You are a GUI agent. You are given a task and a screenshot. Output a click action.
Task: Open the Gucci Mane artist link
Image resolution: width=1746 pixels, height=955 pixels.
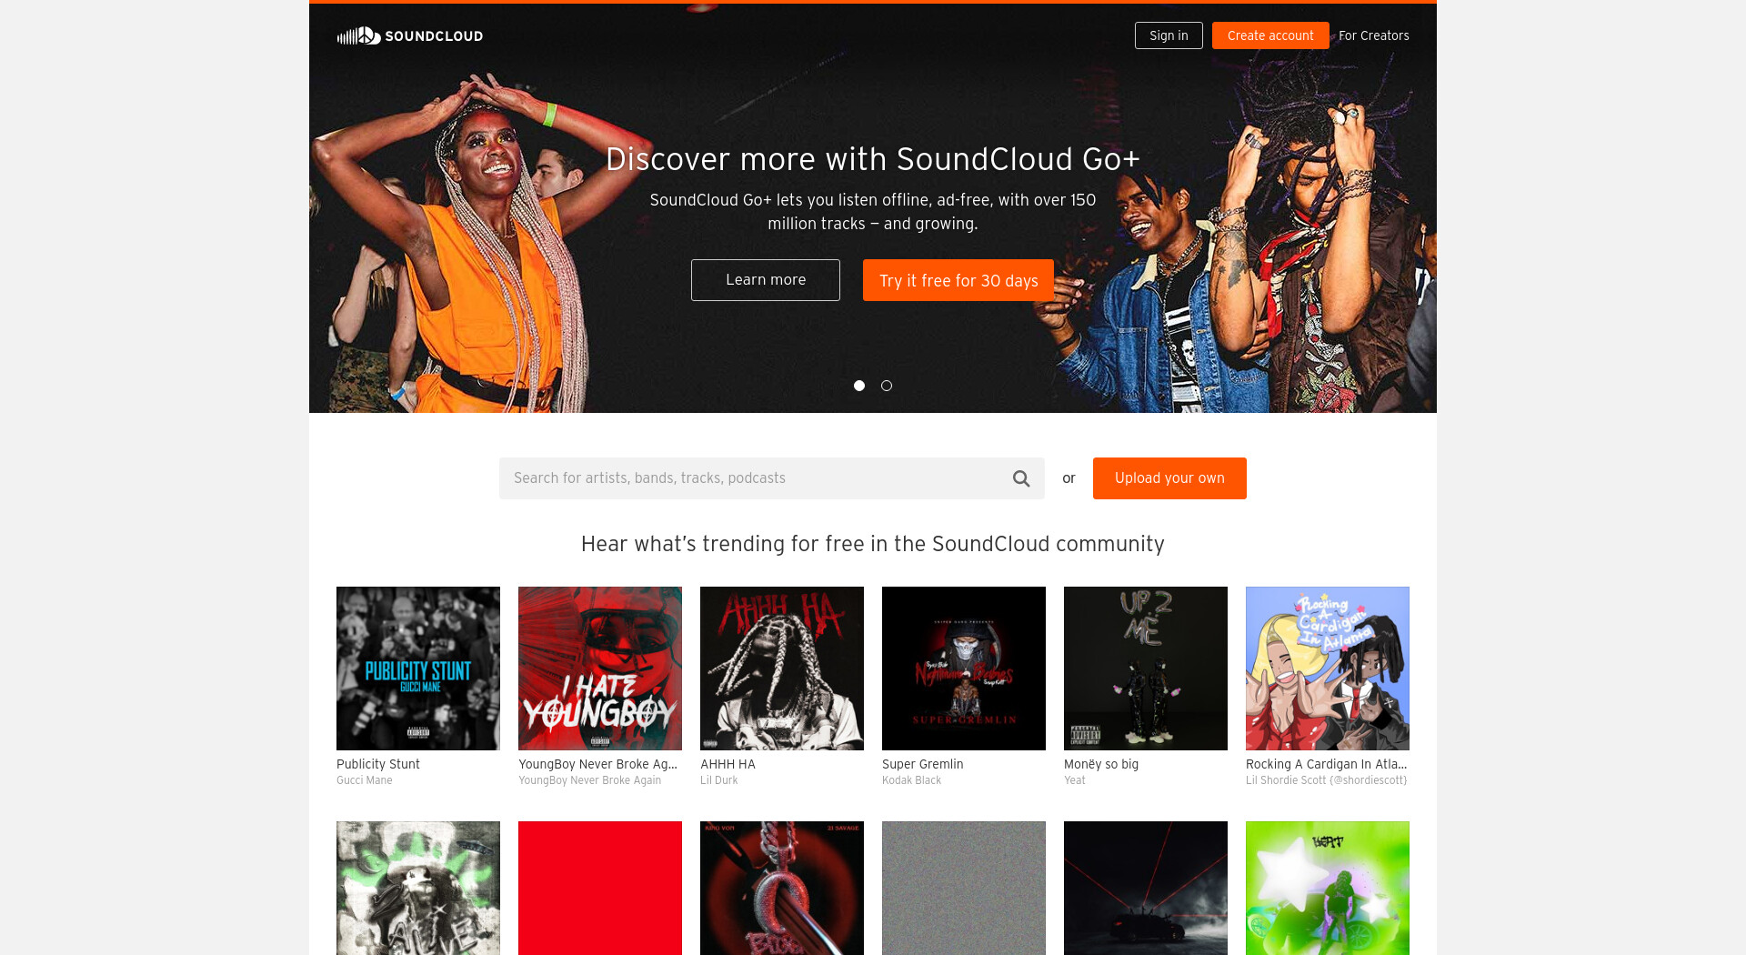365,780
